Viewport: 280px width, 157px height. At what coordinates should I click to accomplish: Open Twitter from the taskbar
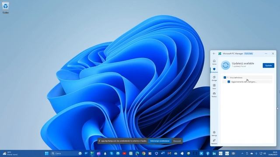point(201,153)
